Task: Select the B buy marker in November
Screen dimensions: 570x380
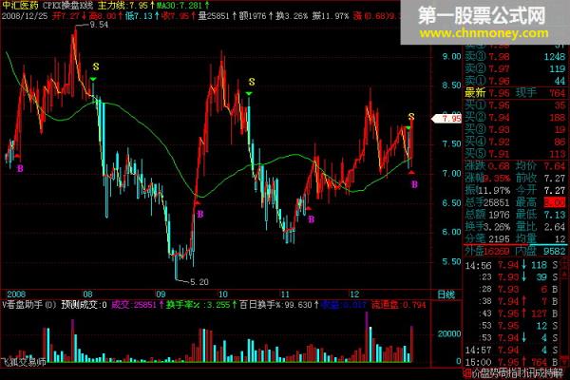Action: click(312, 219)
